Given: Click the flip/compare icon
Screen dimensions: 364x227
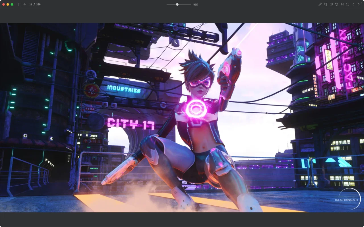Looking at the screenshot, I should click(331, 4).
